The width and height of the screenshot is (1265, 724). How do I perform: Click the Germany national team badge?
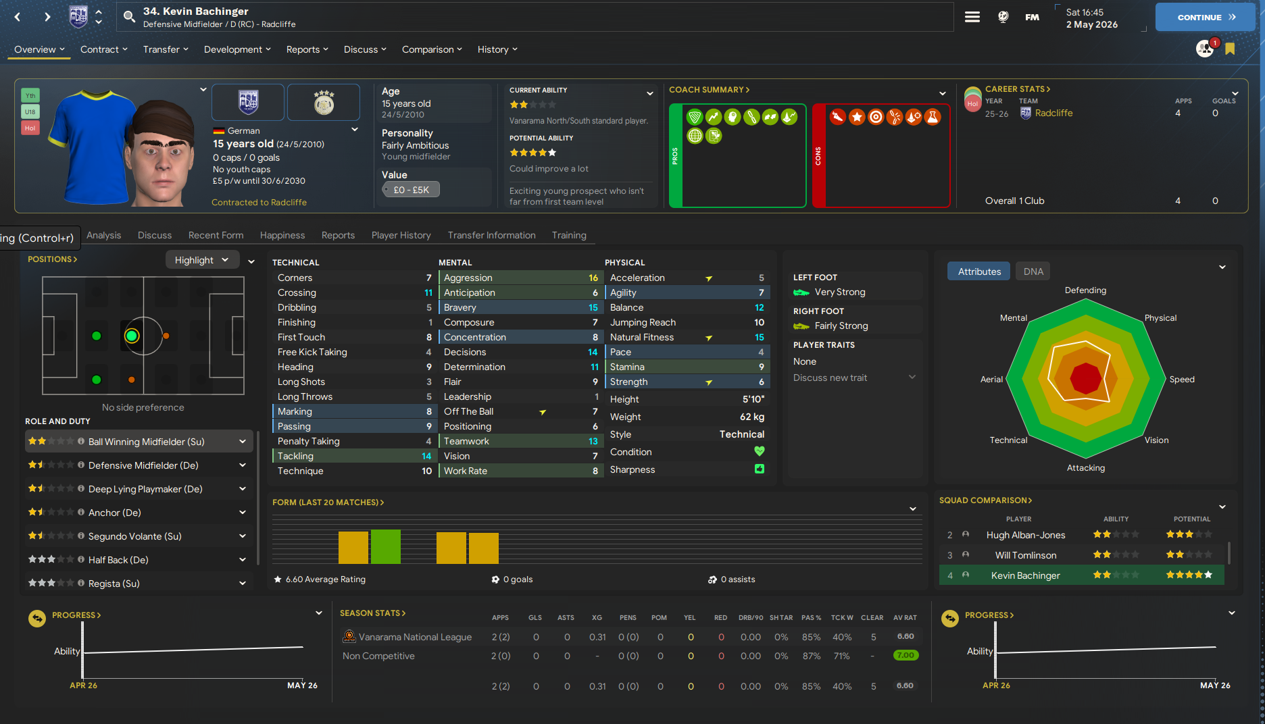click(x=324, y=103)
